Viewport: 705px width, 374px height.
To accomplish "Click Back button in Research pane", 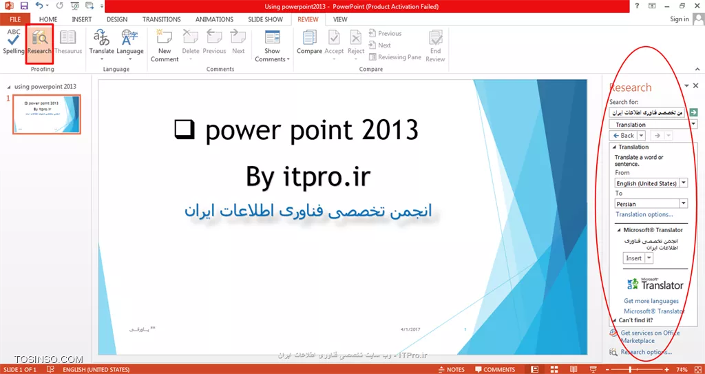I will tap(624, 136).
